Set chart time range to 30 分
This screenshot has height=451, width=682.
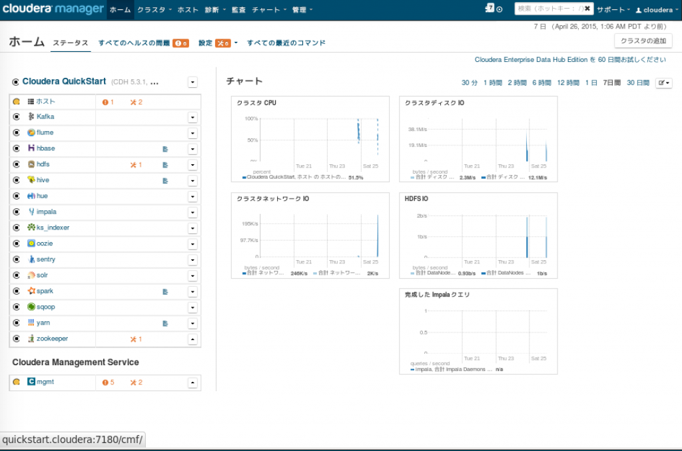point(470,82)
